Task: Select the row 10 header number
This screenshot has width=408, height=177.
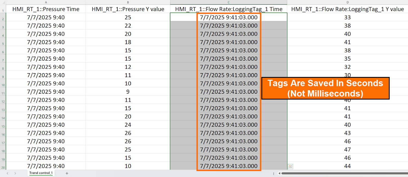Action: point(3,84)
